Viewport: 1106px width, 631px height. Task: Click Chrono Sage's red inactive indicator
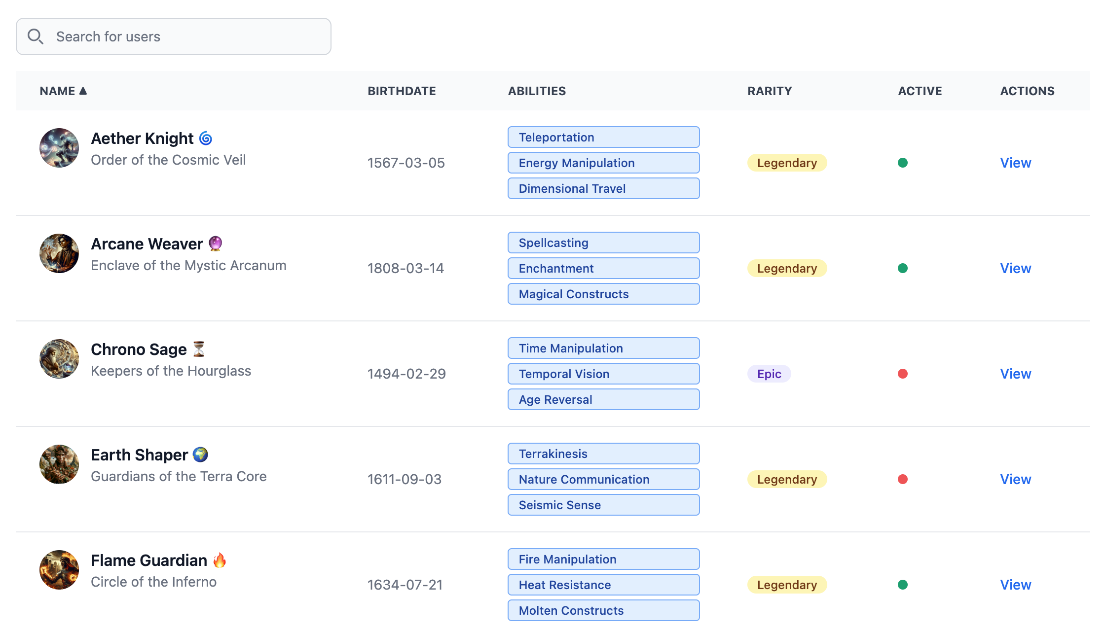click(x=903, y=374)
